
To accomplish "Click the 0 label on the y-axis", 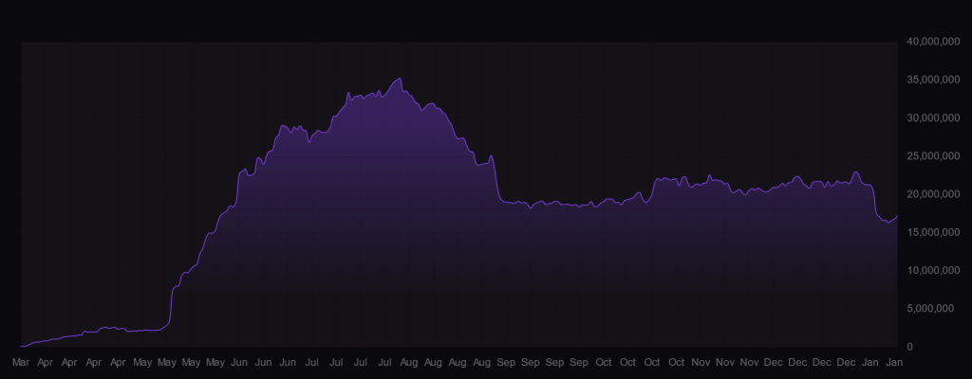I will pyautogui.click(x=909, y=347).
